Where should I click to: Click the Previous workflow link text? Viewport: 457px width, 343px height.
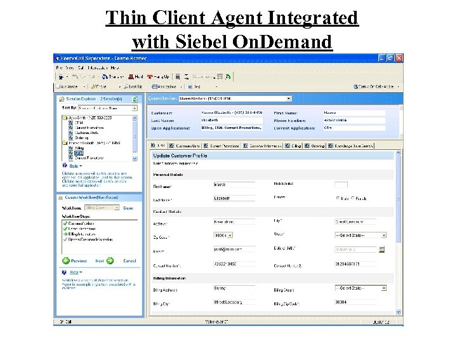(79, 261)
